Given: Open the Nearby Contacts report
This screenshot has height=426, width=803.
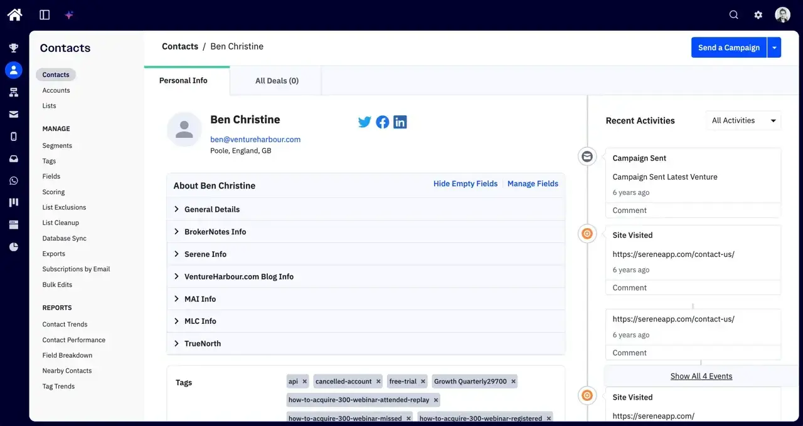Looking at the screenshot, I should coord(67,371).
